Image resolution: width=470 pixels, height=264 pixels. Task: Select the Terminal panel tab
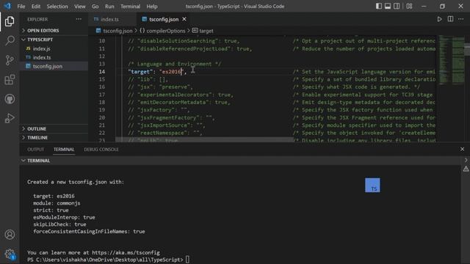pos(64,150)
